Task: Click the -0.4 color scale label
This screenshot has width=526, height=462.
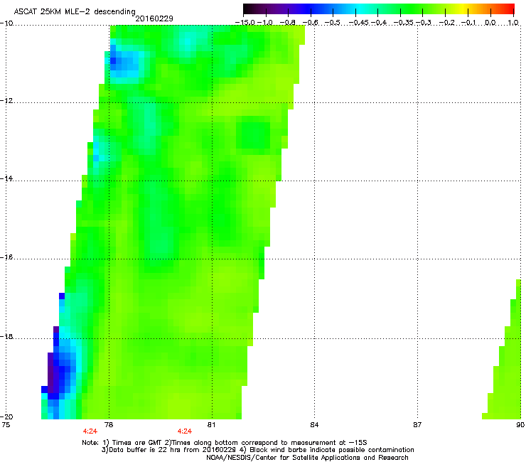Action: pyautogui.click(x=378, y=23)
